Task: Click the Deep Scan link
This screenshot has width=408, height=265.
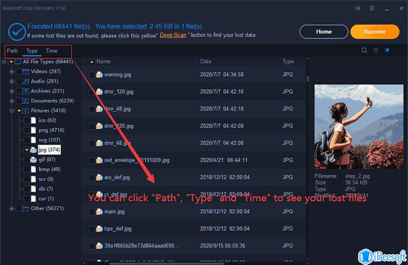Action: [173, 35]
